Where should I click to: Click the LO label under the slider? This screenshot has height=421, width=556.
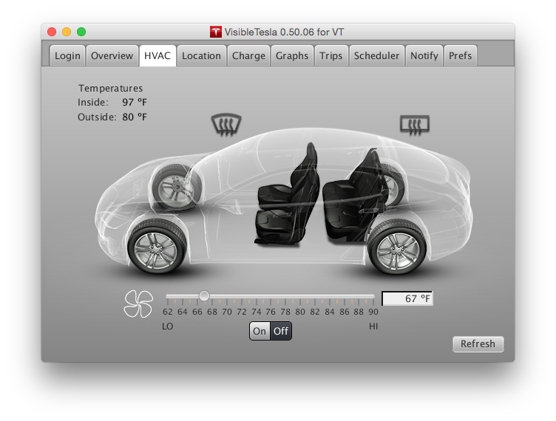(167, 326)
